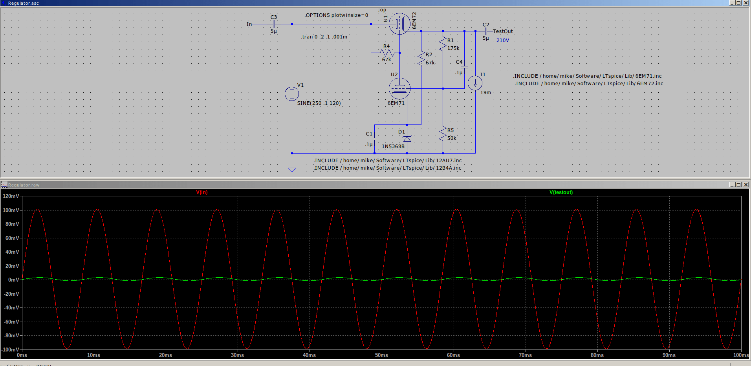Click the .INCLUDE 12B4A.inc directive
The image size is (751, 366).
tap(387, 168)
